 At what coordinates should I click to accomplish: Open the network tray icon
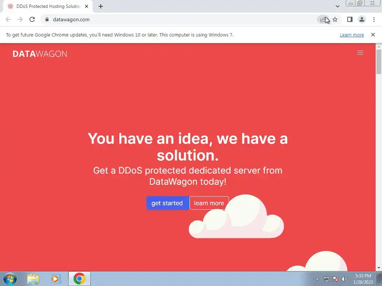(326, 279)
